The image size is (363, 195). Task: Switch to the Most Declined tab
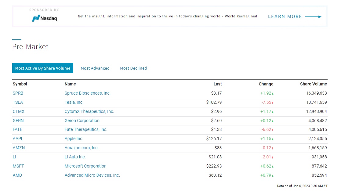pos(133,68)
